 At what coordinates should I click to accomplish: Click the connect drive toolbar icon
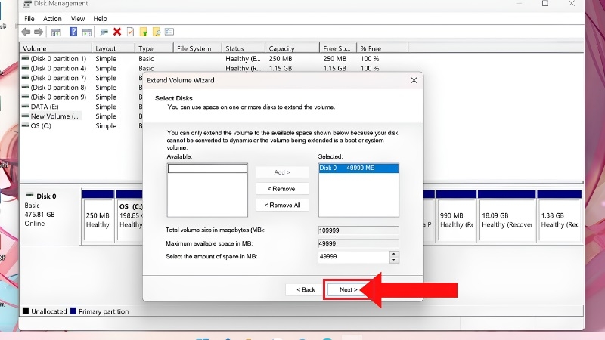(104, 32)
